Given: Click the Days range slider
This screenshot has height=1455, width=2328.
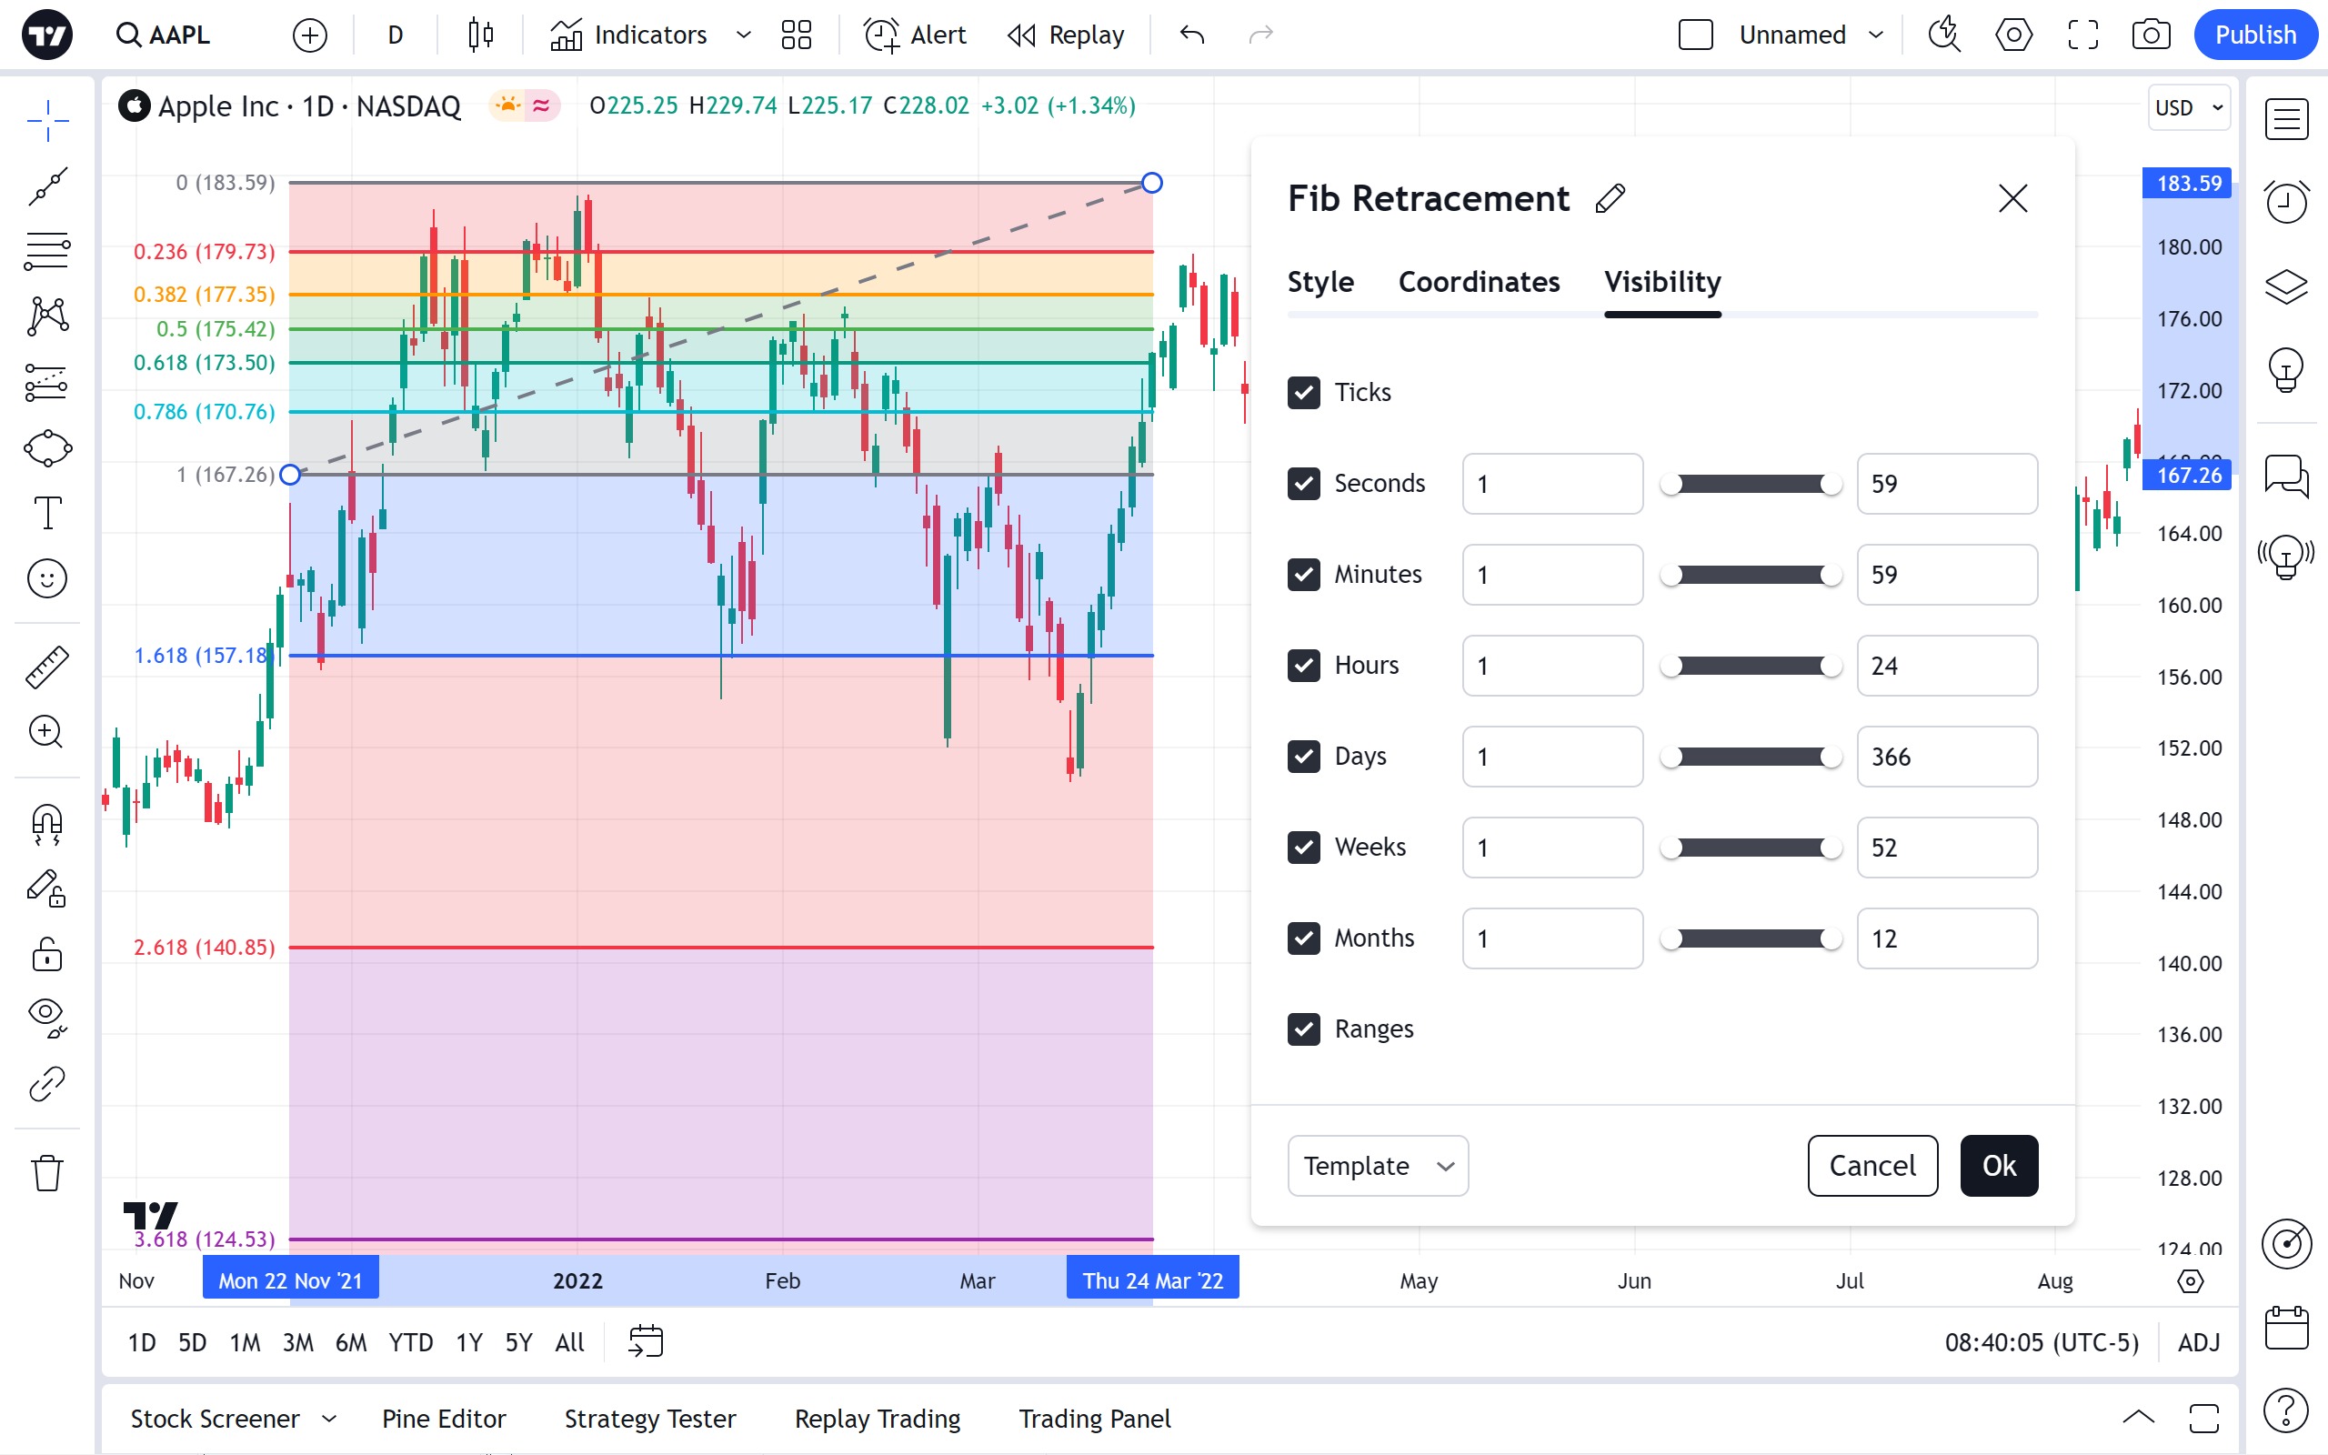Looking at the screenshot, I should click(1751, 757).
